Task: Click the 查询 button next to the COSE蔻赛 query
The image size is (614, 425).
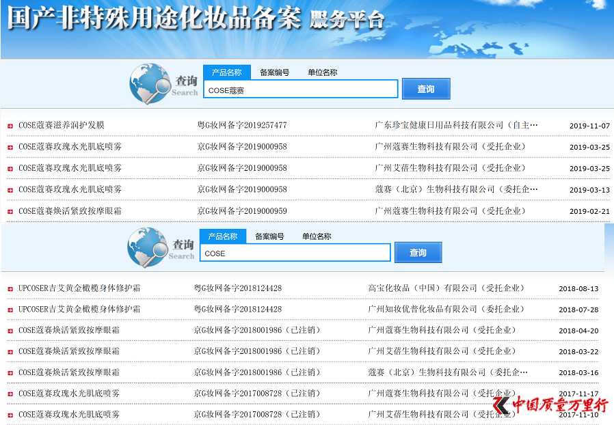Action: (x=426, y=89)
